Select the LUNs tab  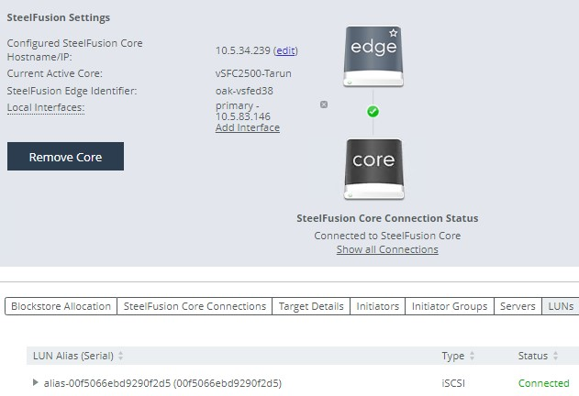(x=561, y=306)
